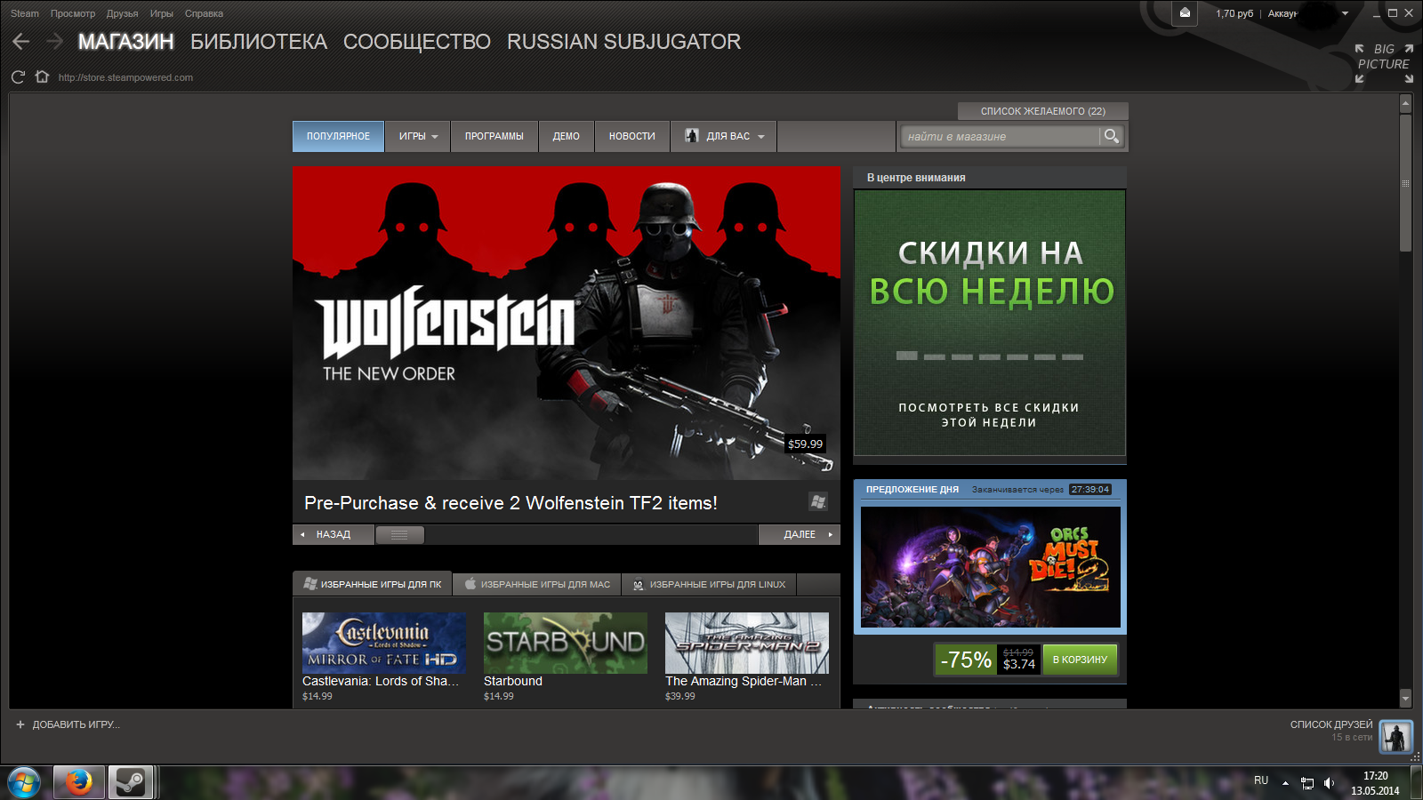This screenshot has width=1423, height=800.
Task: Click the page vertical scrollbar thumb
Action: pos(1405,182)
